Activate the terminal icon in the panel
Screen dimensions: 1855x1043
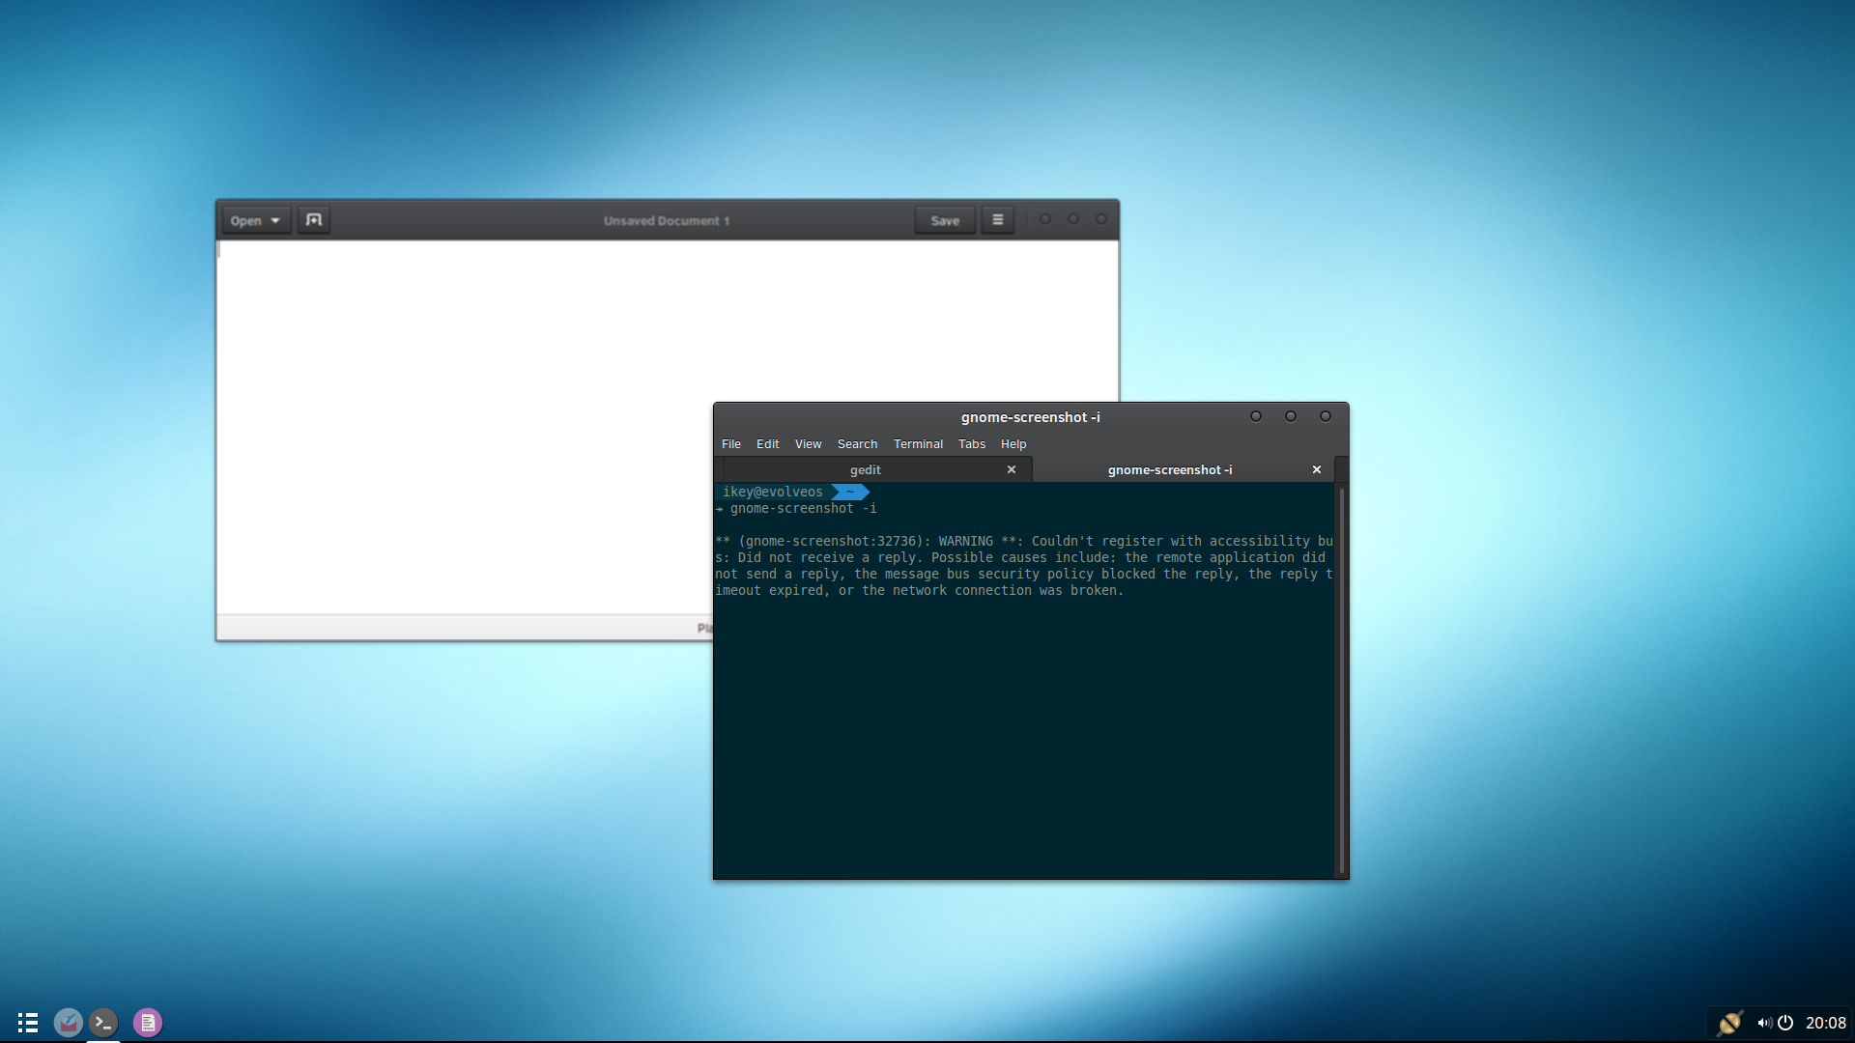(x=103, y=1023)
